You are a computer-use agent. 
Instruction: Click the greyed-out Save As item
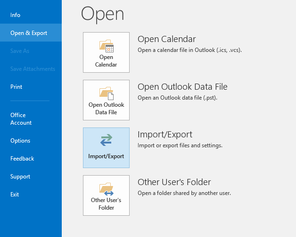click(20, 51)
